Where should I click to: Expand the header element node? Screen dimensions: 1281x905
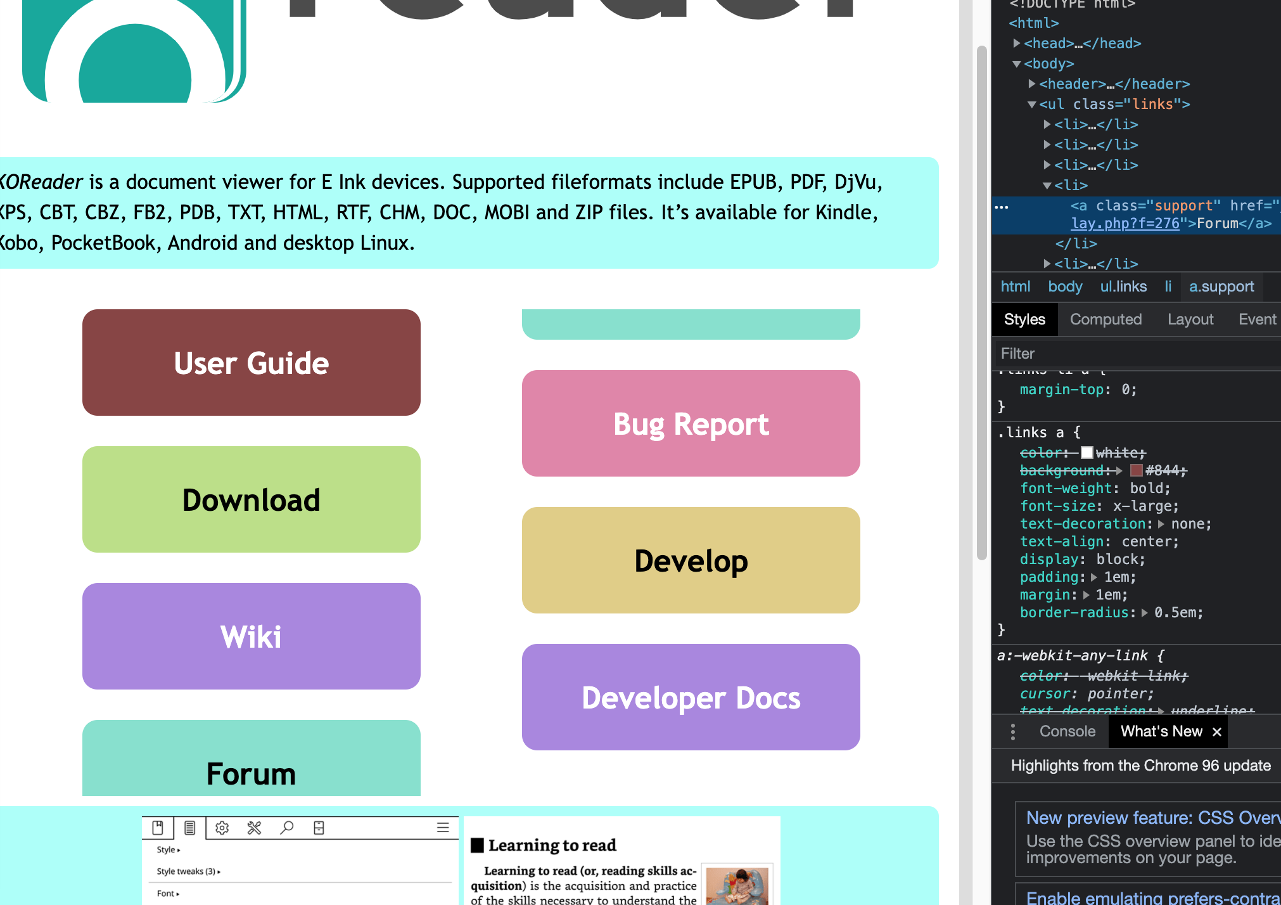tap(1032, 84)
